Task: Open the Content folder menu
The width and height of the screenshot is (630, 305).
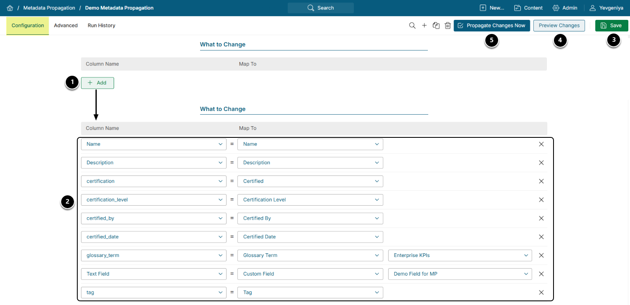Action: coord(528,8)
